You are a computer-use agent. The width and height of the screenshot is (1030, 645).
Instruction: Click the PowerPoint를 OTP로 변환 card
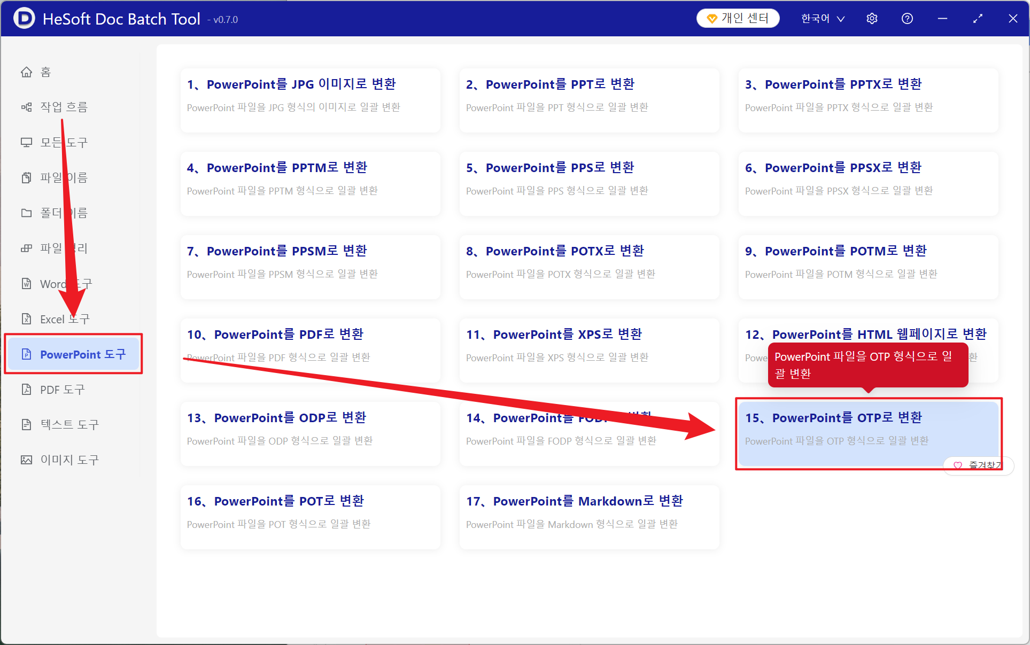click(x=868, y=433)
